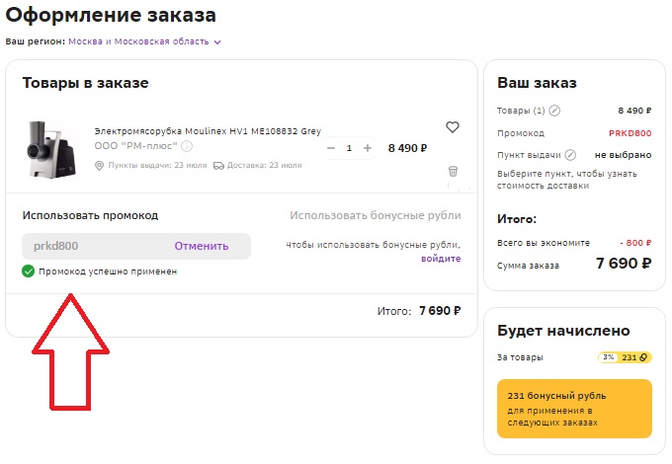Click the green promo success checkmark icon
The image size is (672, 464).
29,271
